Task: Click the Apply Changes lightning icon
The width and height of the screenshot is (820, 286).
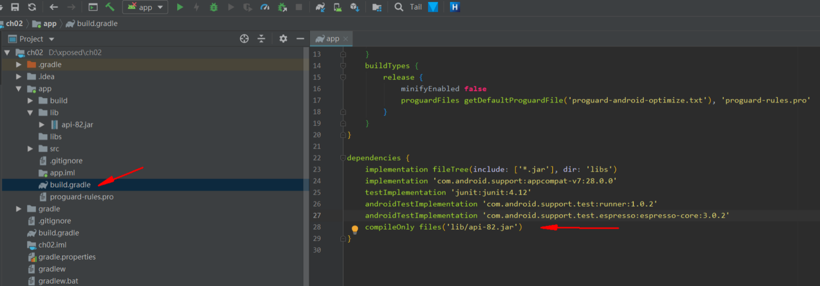Action: point(196,7)
